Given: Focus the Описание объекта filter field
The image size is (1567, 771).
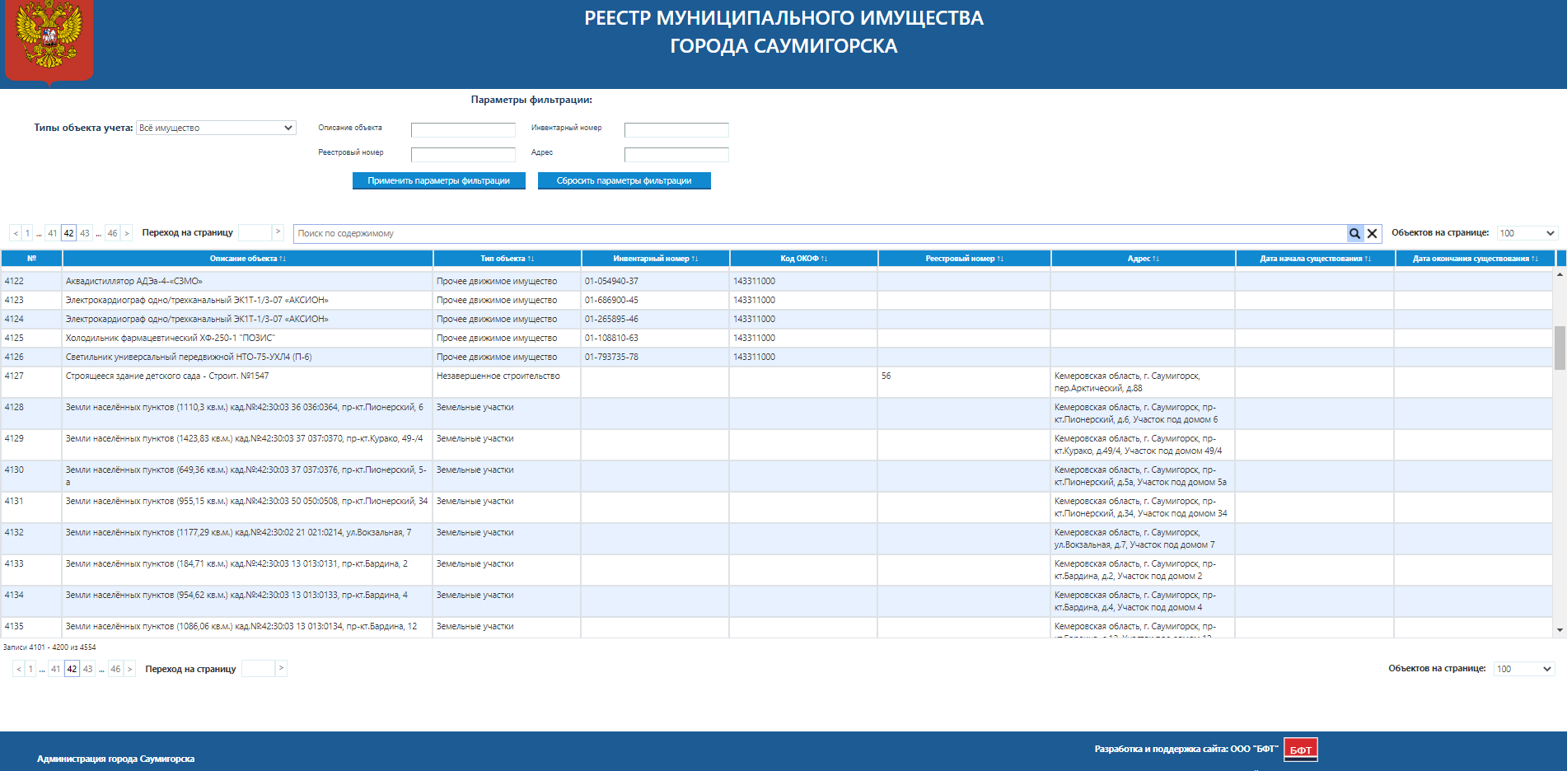Looking at the screenshot, I should pos(463,130).
